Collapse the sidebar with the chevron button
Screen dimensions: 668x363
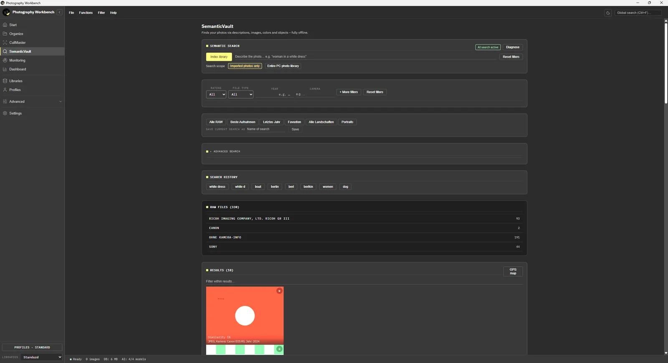coord(60,13)
